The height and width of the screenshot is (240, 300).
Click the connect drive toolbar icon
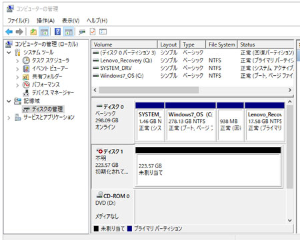click(82, 32)
